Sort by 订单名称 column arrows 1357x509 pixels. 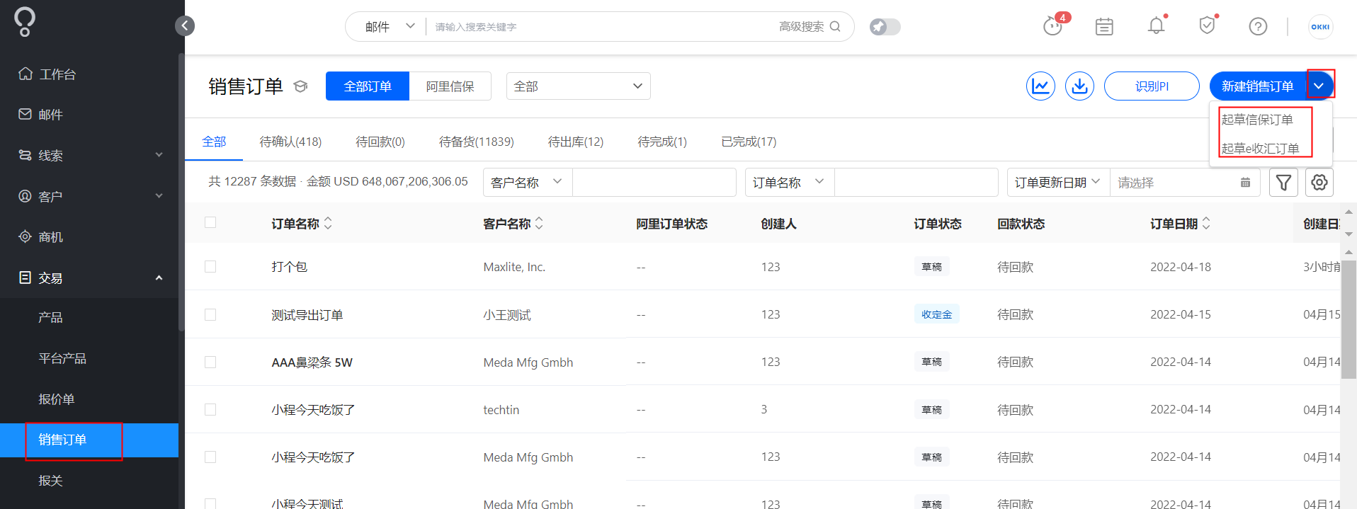point(328,223)
